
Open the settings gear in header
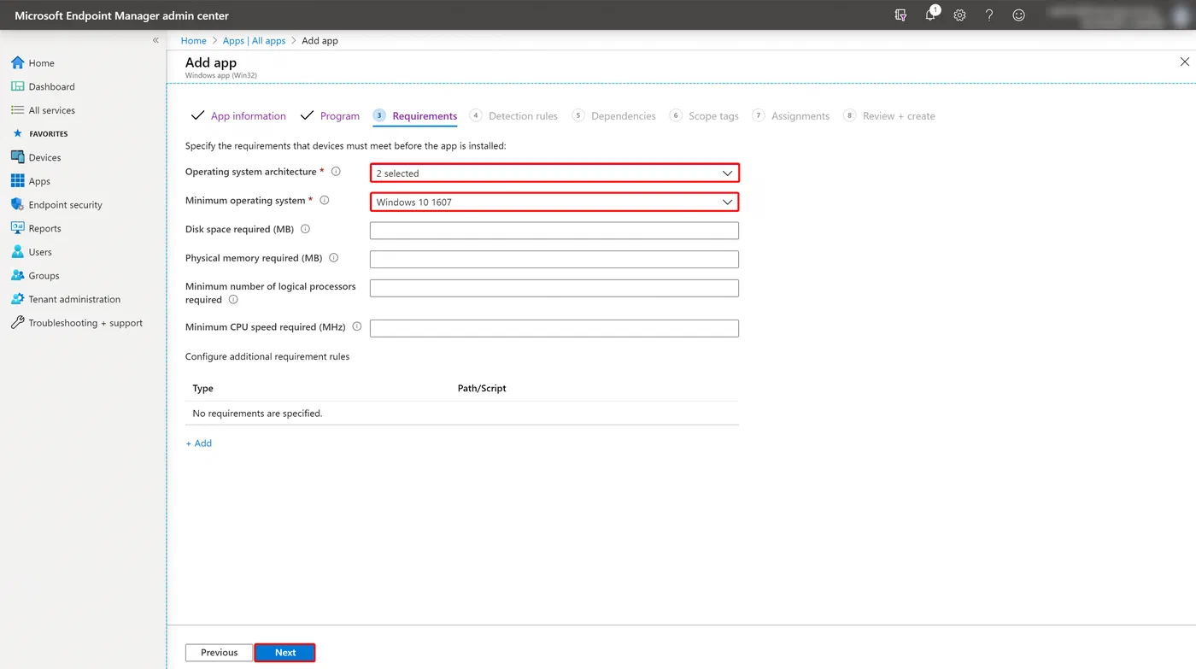(959, 15)
